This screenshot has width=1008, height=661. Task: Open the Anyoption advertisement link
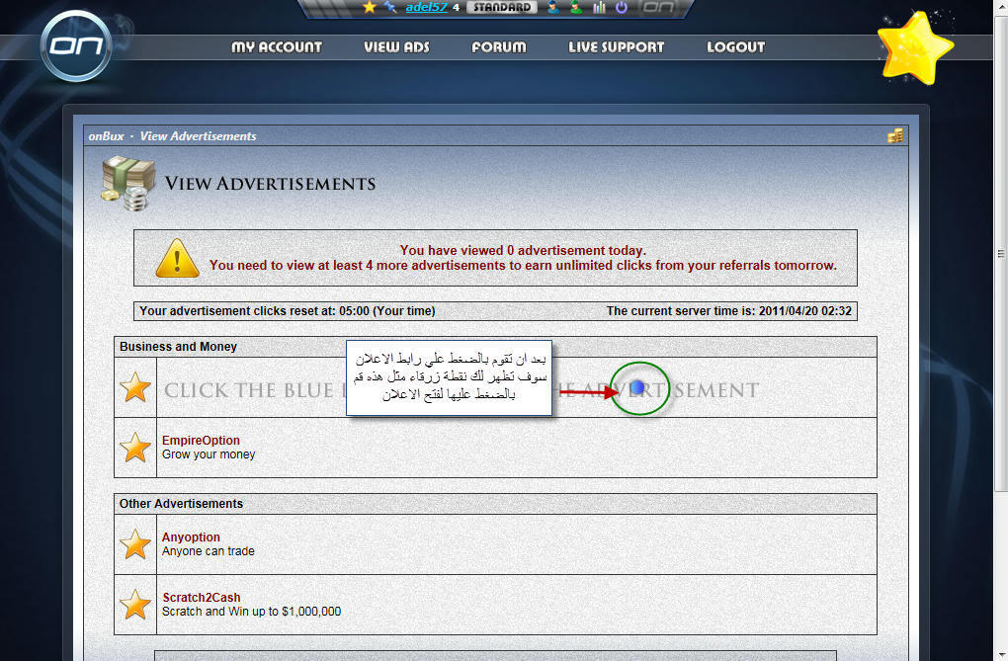click(191, 537)
